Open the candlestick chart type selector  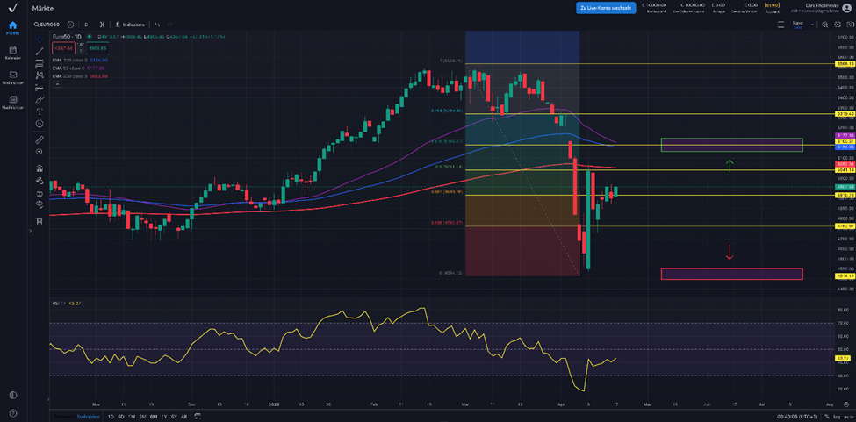(102, 25)
